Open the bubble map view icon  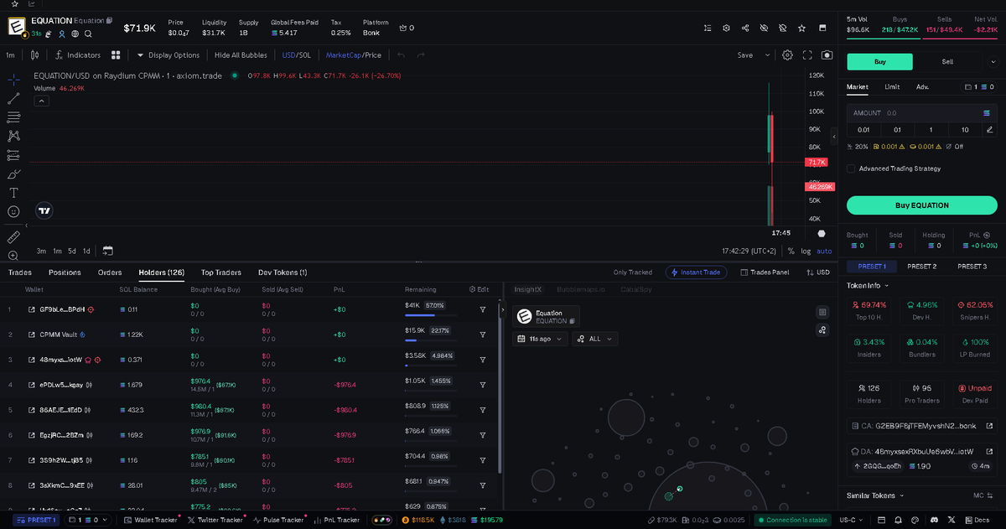(x=822, y=329)
